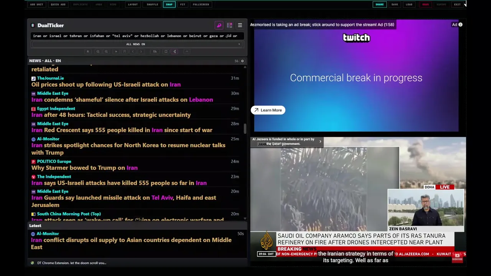Open 'Oil prices shoot up' headline

pyautogui.click(x=106, y=84)
